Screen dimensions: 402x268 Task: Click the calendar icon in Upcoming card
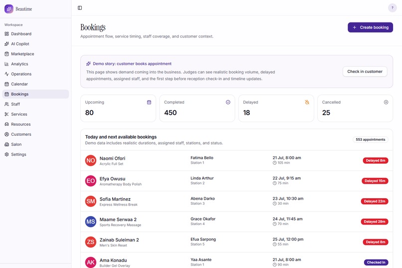(149, 102)
